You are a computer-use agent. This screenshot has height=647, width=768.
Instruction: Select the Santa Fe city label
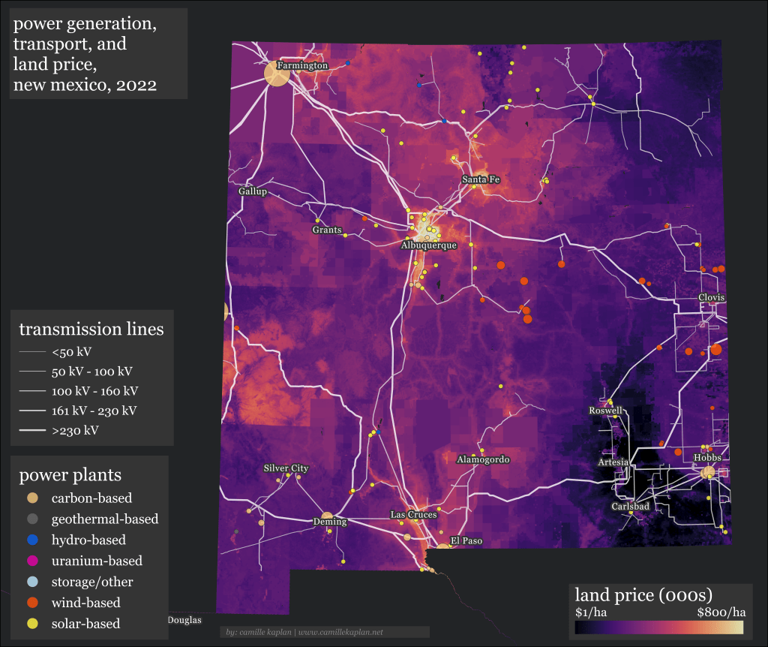[x=481, y=179]
